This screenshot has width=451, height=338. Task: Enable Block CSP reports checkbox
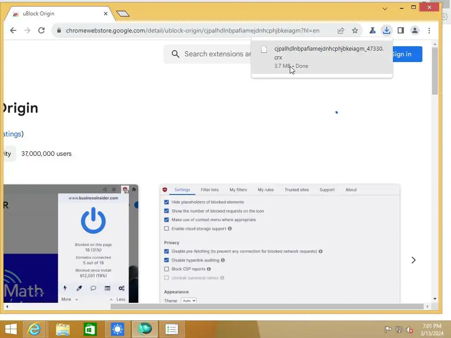[x=166, y=269]
